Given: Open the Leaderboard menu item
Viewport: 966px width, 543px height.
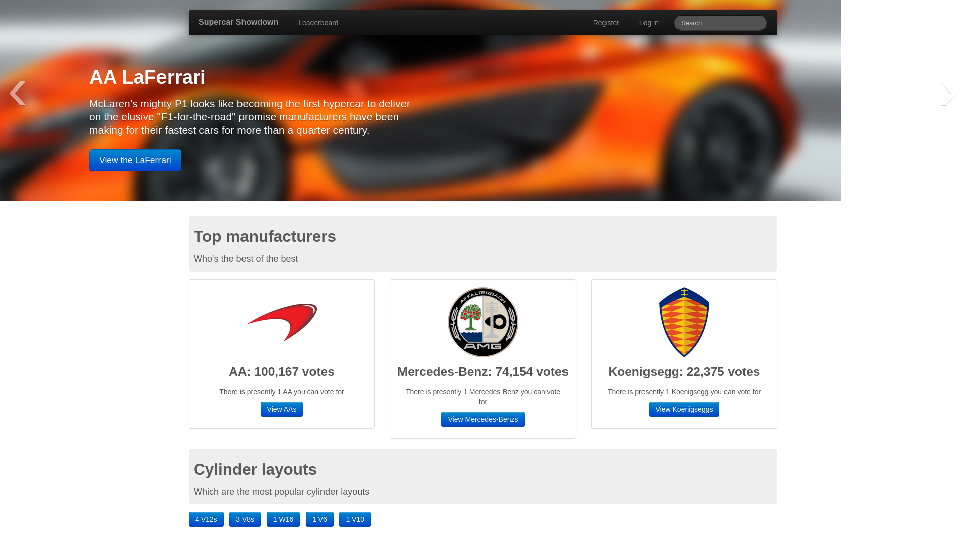Looking at the screenshot, I should pos(318,23).
